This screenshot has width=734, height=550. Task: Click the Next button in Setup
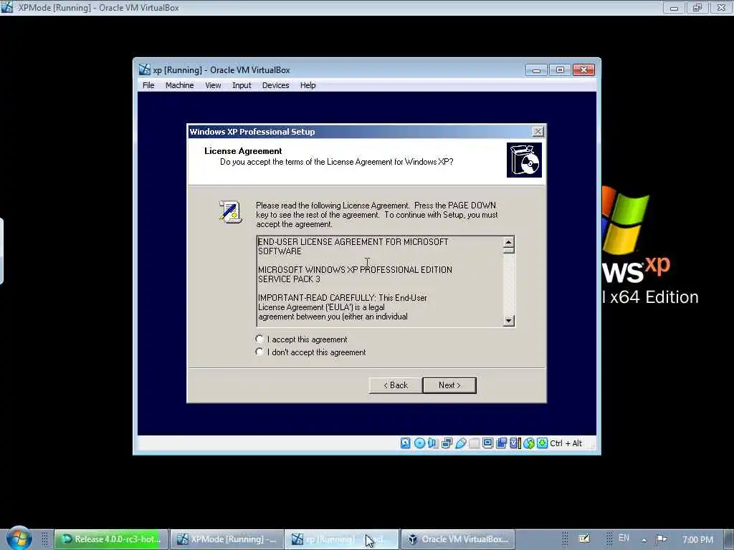(x=449, y=385)
